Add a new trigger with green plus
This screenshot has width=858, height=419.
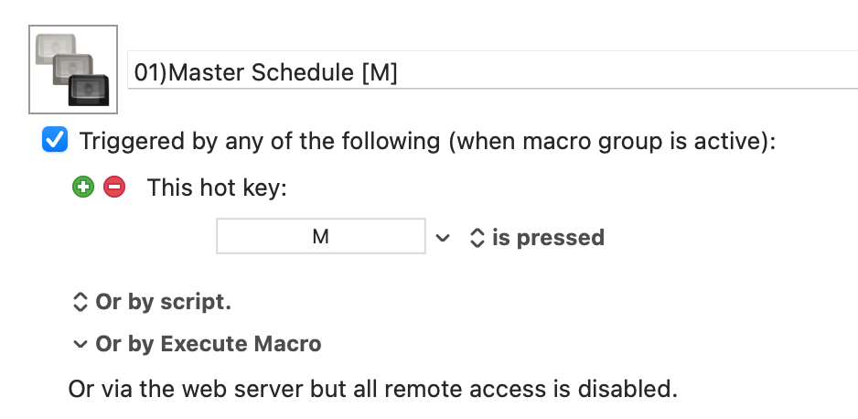point(83,188)
